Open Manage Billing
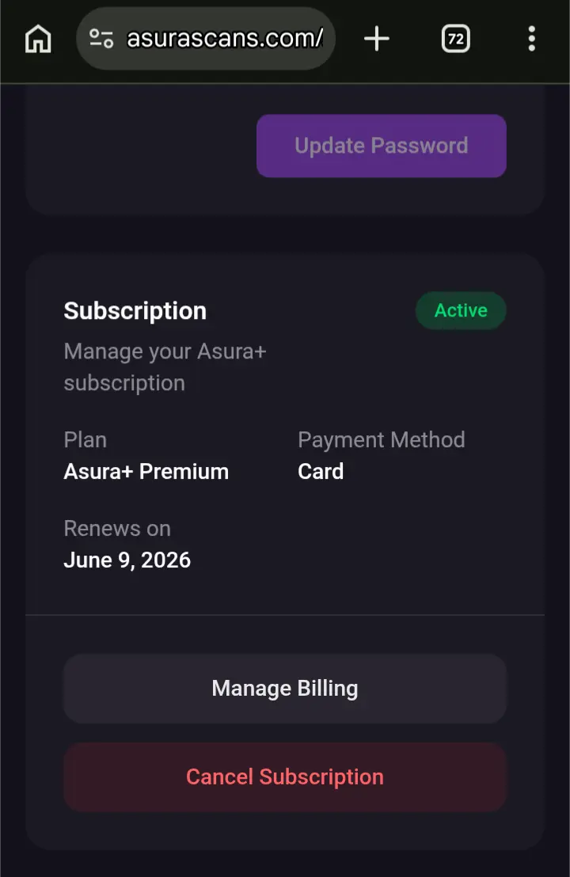 pos(285,689)
